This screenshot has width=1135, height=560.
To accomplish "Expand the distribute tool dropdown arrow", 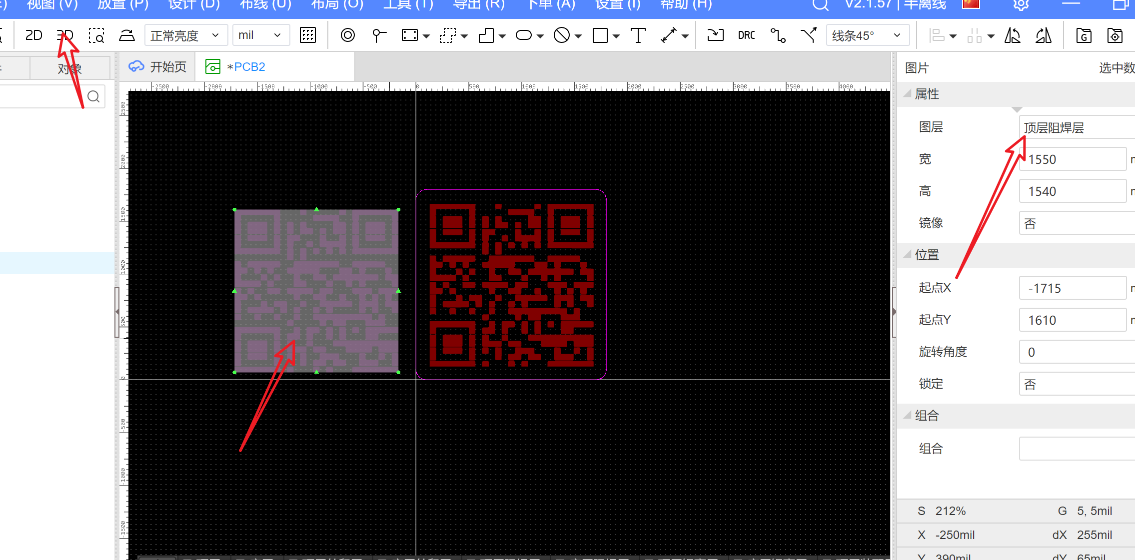I will (x=991, y=36).
